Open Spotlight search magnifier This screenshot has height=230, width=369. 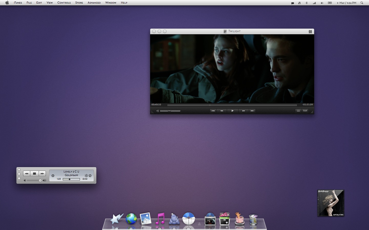pyautogui.click(x=362, y=3)
